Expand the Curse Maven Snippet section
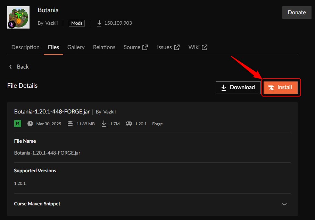315x220 pixels. coord(284,204)
